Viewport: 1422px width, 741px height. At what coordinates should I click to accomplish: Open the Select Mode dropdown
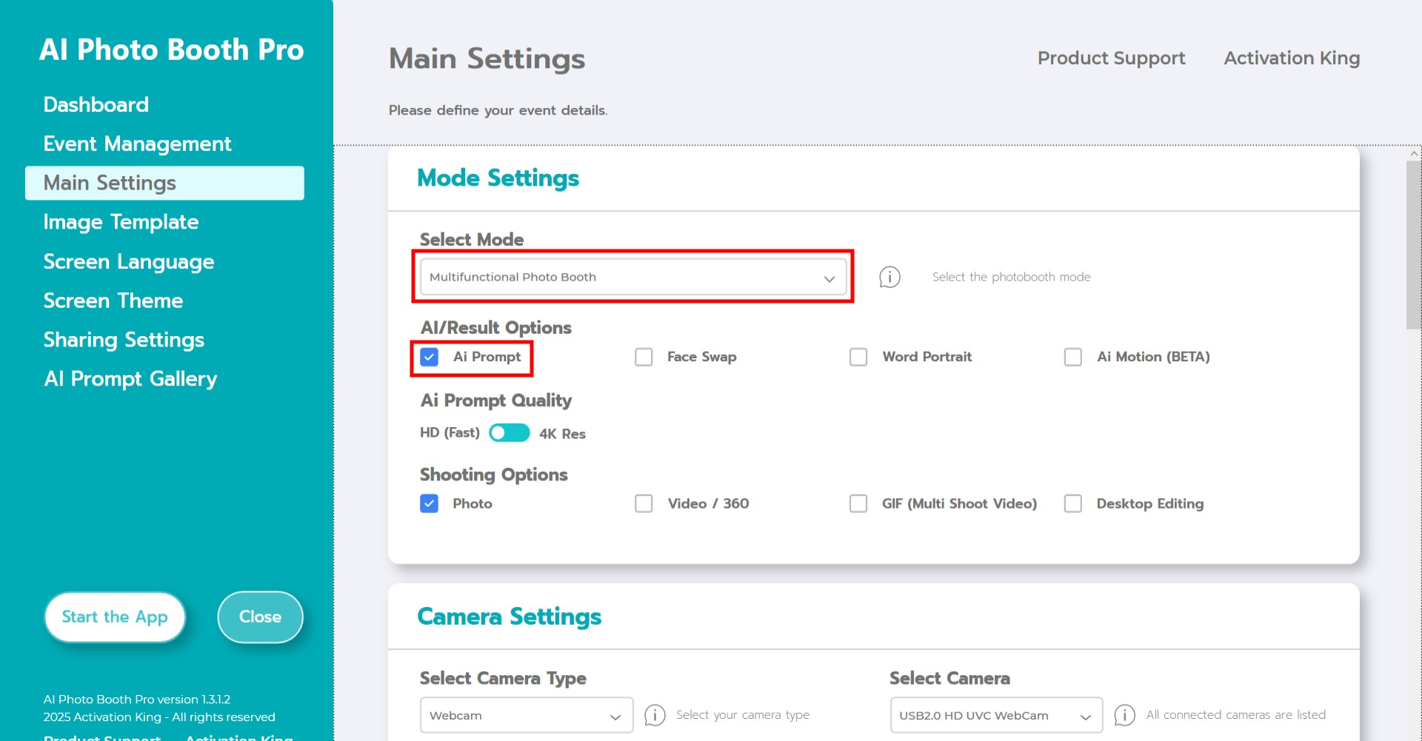coord(632,277)
